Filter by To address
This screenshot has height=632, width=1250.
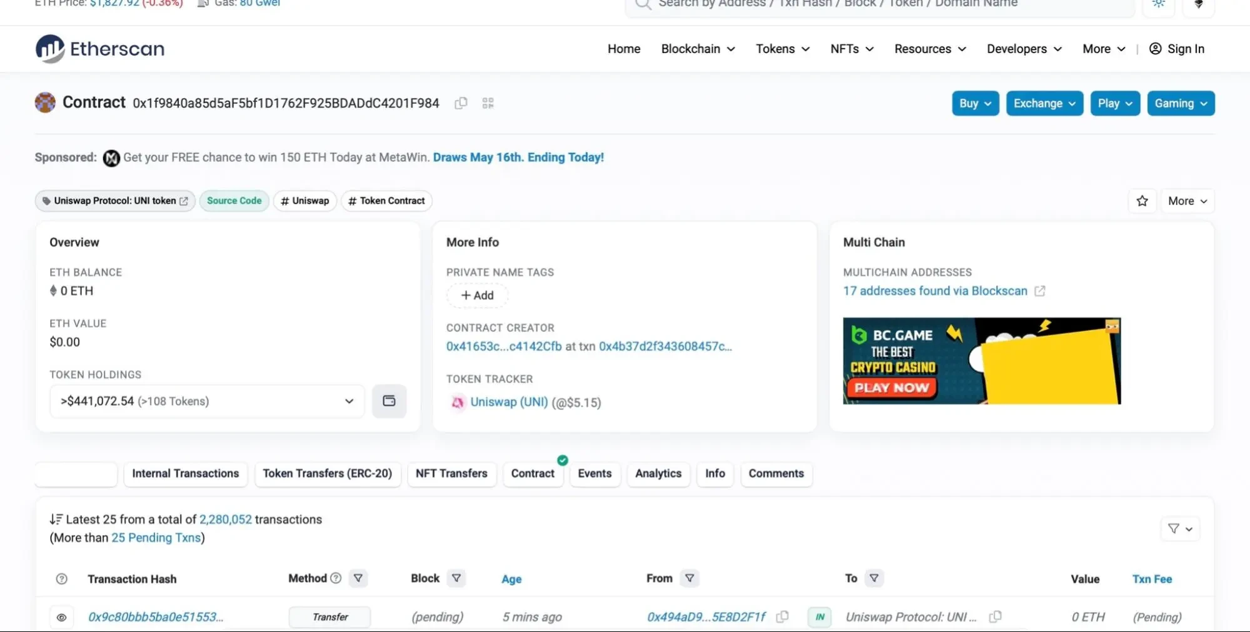coord(874,578)
